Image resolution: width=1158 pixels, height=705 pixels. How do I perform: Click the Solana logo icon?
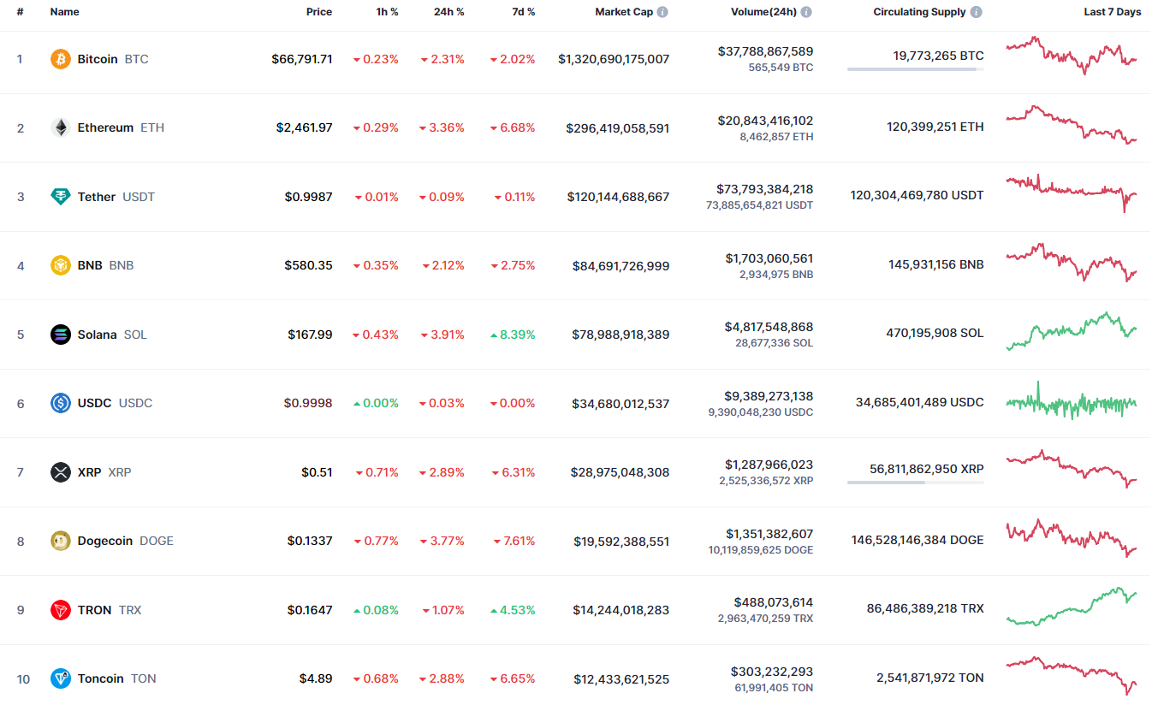60,335
